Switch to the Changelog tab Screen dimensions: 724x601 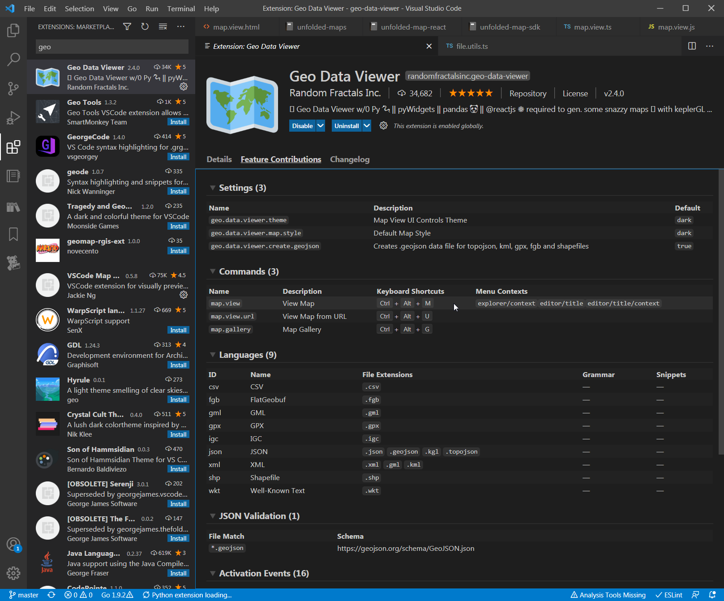click(x=350, y=159)
